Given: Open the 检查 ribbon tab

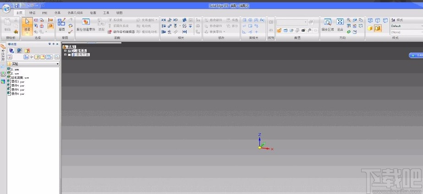Looking at the screenshot, I should point(93,13).
